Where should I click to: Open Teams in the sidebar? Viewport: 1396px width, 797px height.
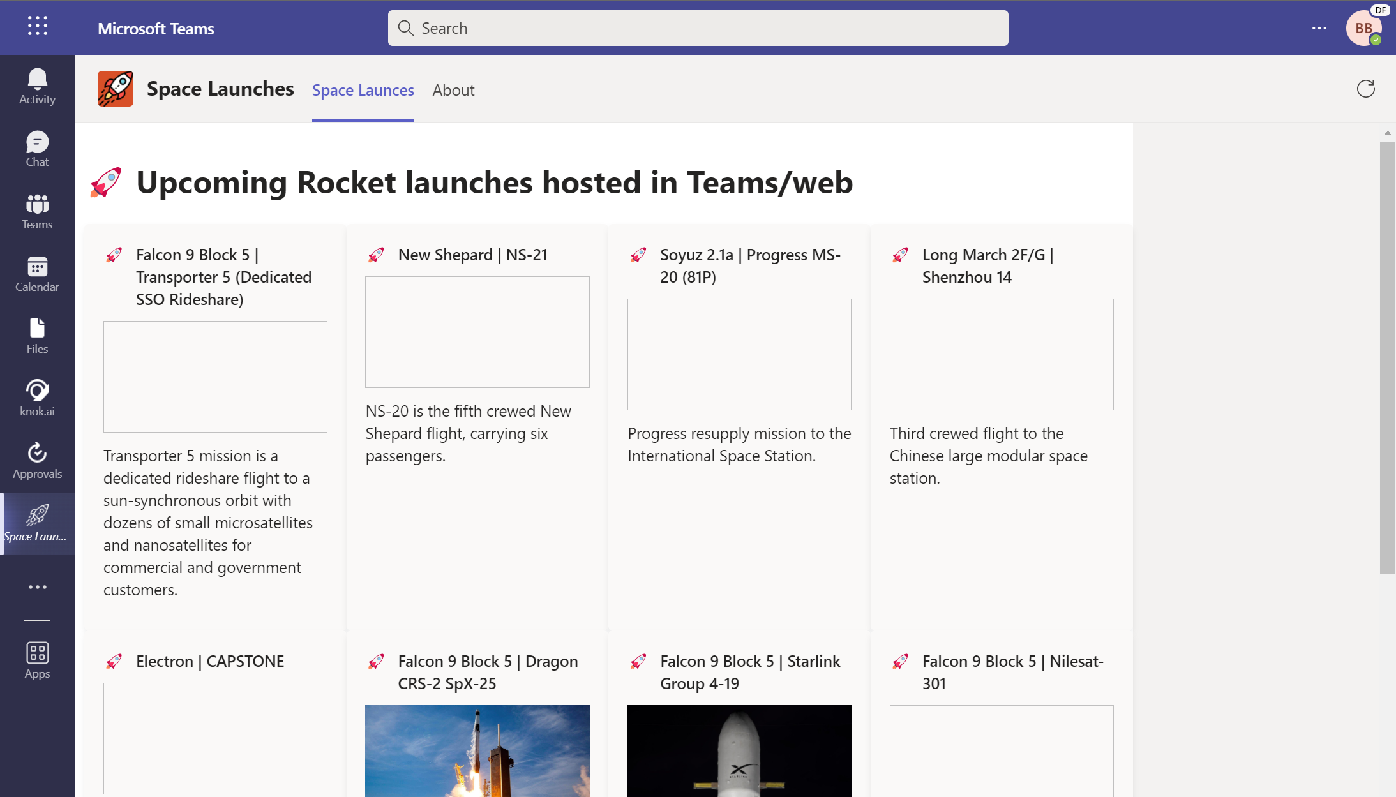point(37,212)
